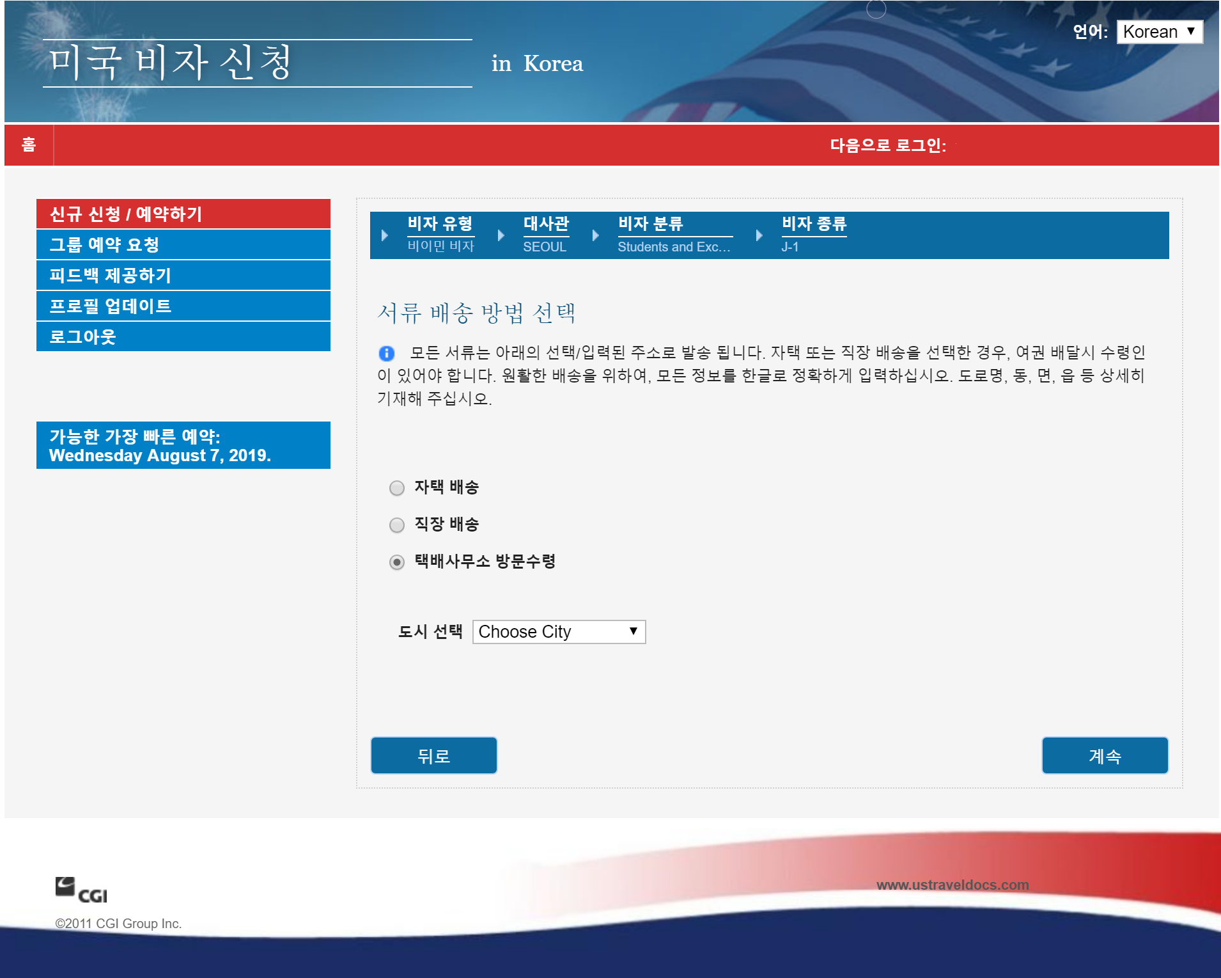Click the 직장 배송 label text

click(447, 524)
